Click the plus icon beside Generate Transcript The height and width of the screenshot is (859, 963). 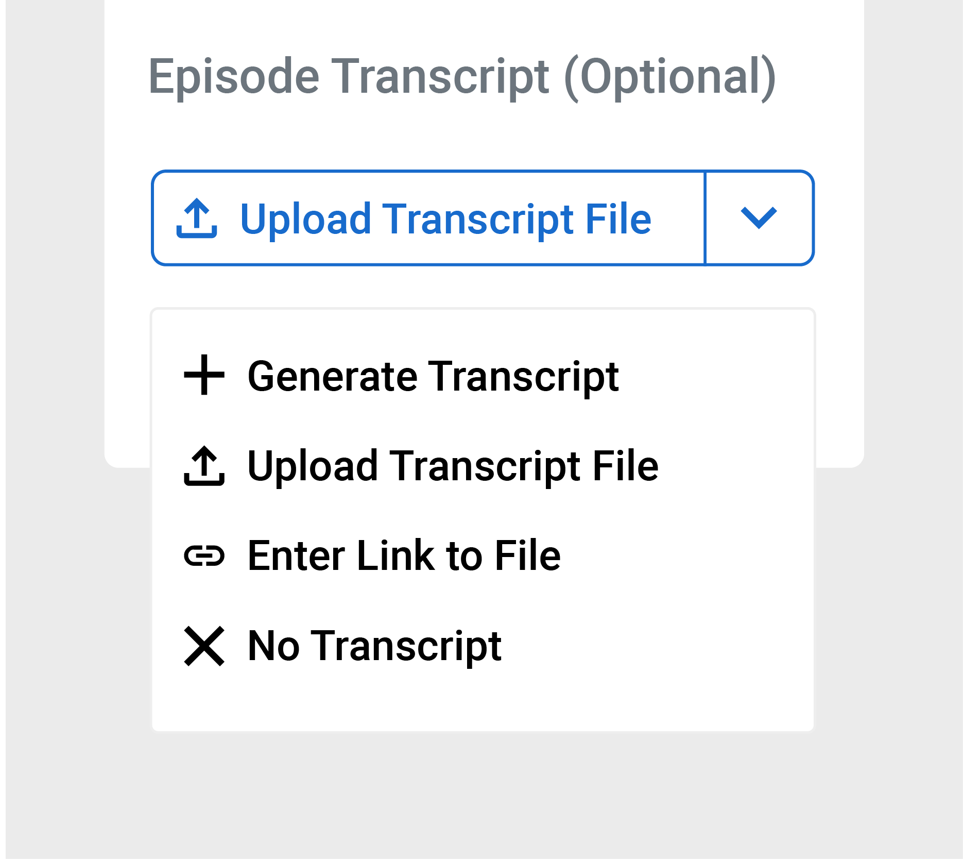pyautogui.click(x=204, y=375)
